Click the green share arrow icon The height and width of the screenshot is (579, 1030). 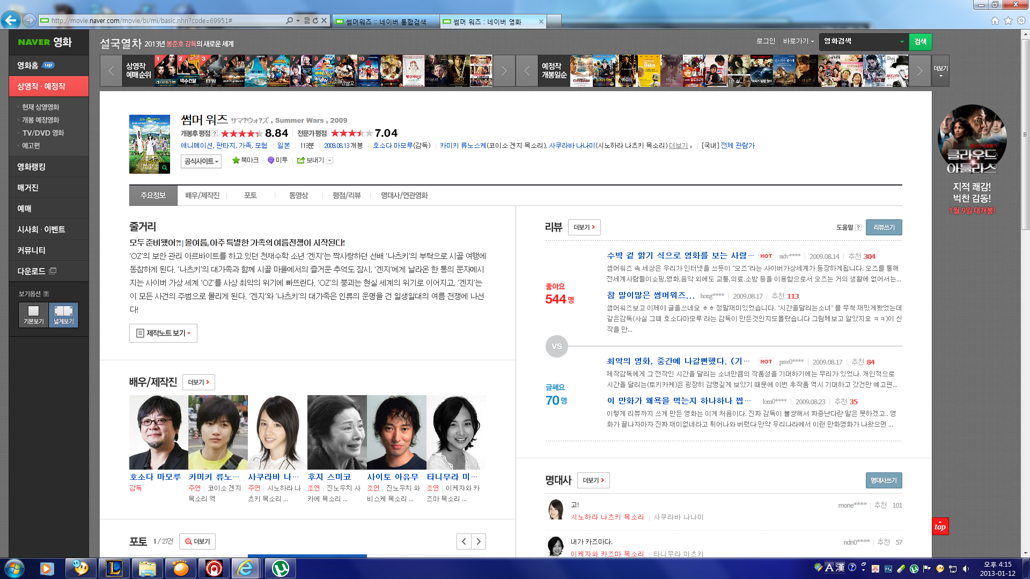(x=301, y=160)
